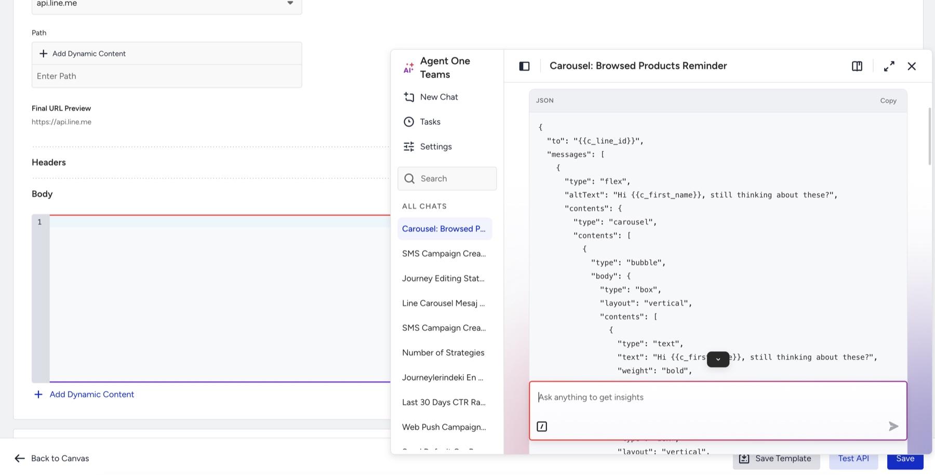935x475 pixels.
Task: Click the scroll-to-bottom chevron button
Action: [x=718, y=359]
